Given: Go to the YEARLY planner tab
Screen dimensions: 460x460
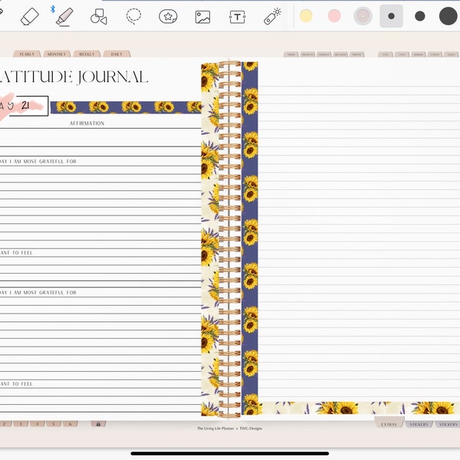Looking at the screenshot, I should (27, 54).
